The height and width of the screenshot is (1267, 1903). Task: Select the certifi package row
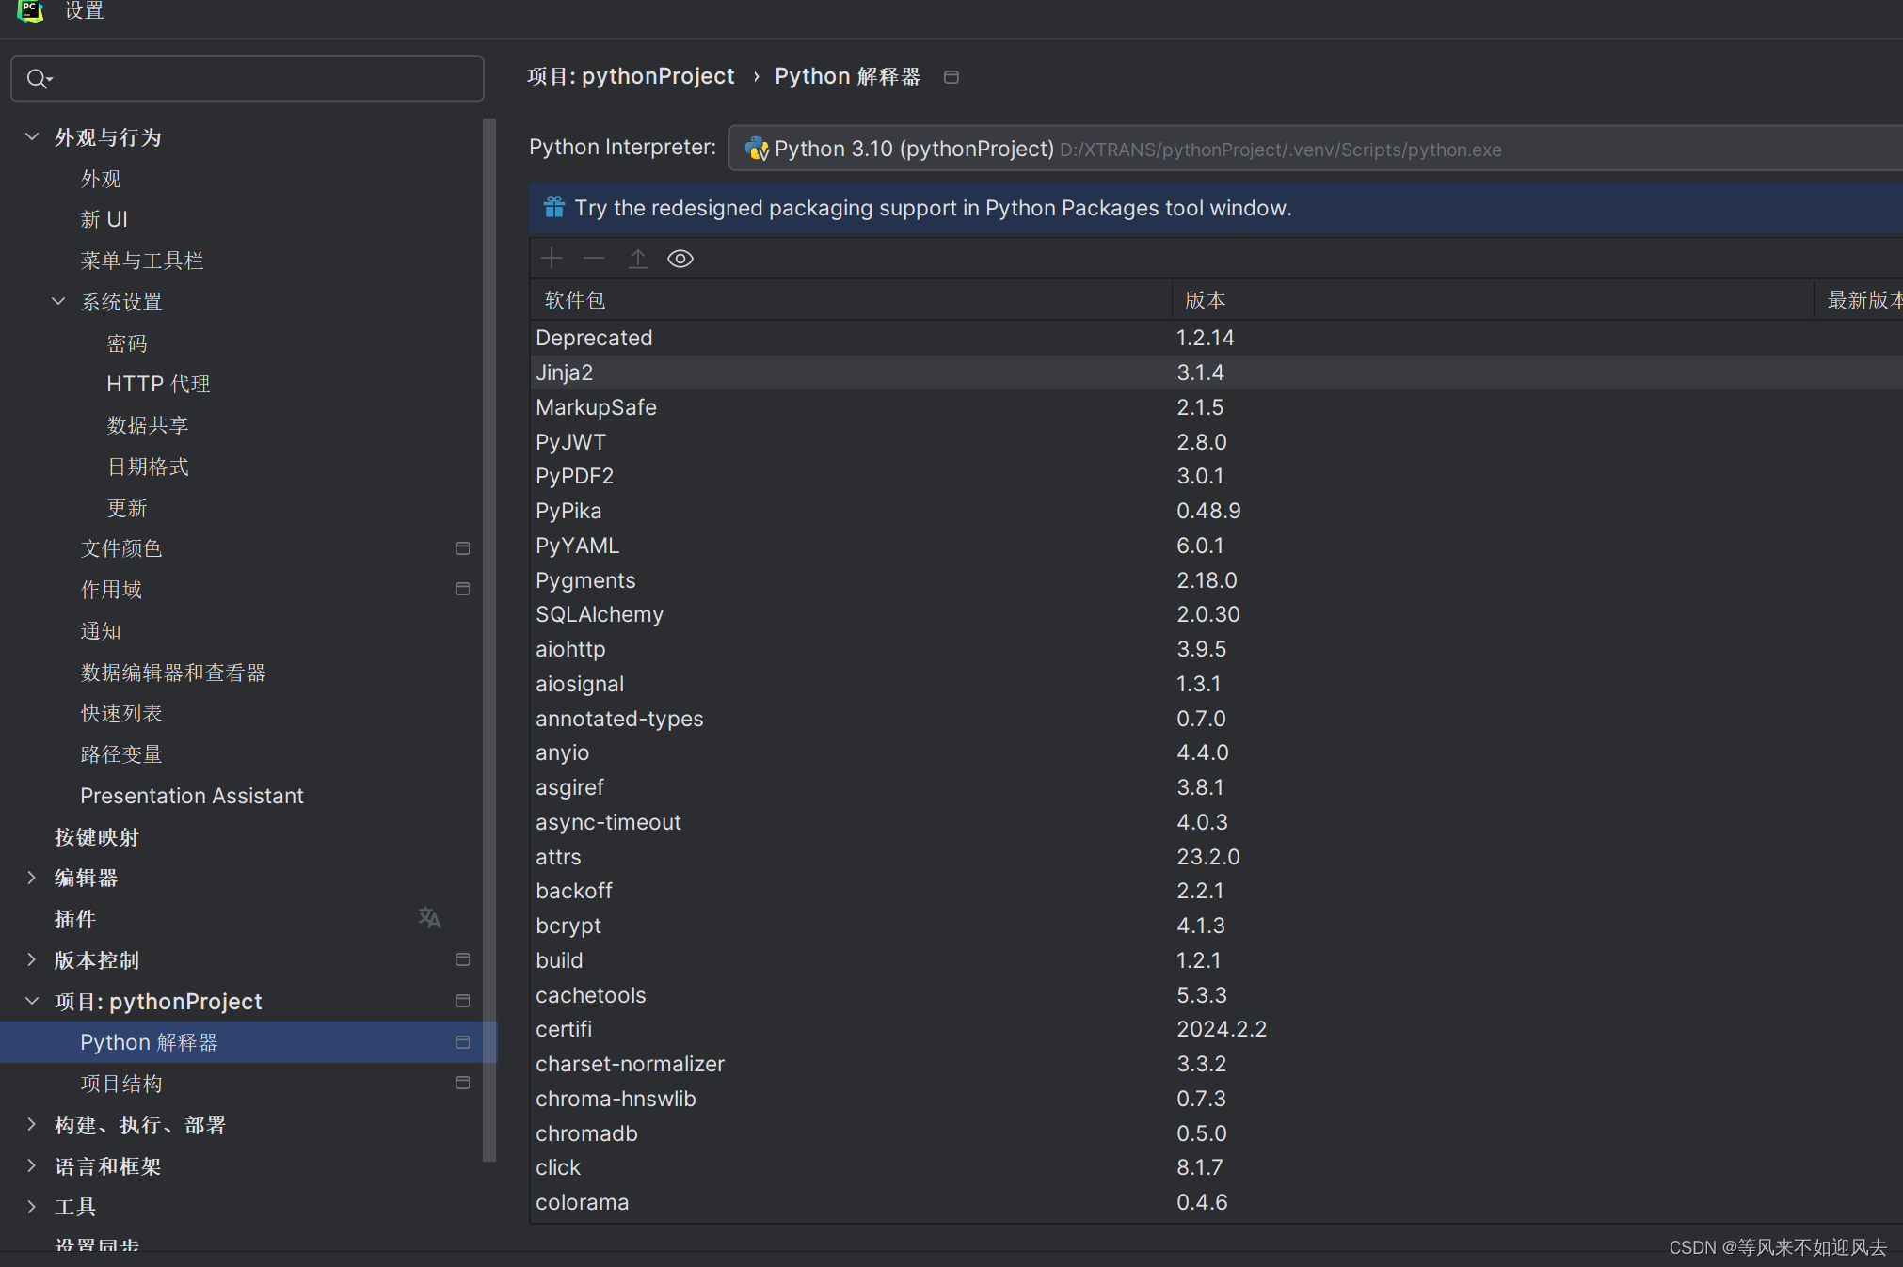tap(1216, 1029)
